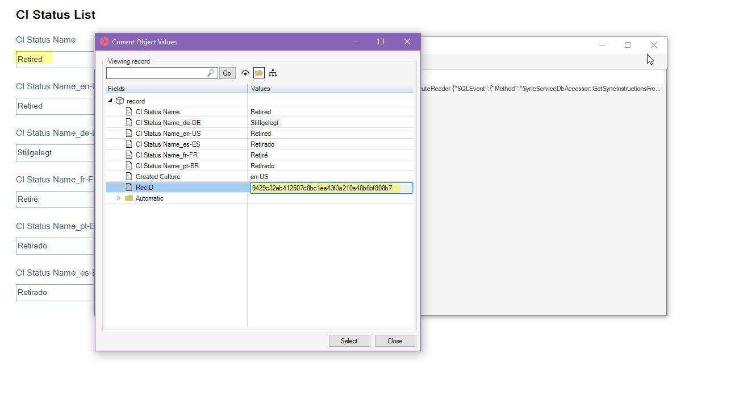
Task: Click the hierarchy tree icon
Action: coord(273,73)
